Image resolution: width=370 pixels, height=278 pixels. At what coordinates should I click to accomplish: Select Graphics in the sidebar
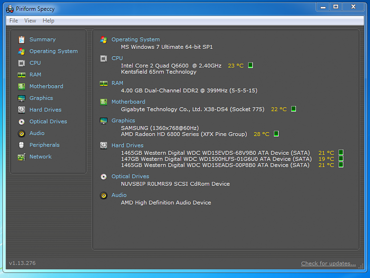(x=41, y=98)
